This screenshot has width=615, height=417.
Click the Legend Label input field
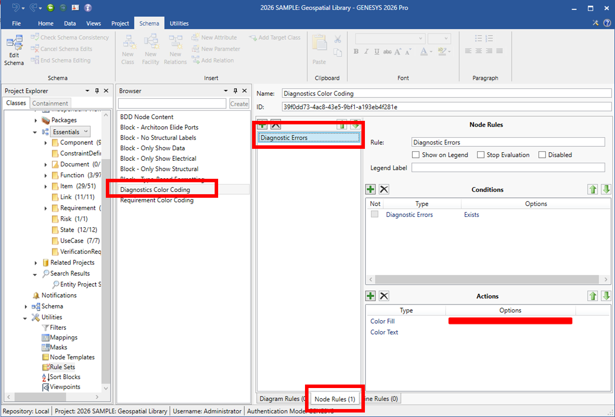(x=508, y=168)
